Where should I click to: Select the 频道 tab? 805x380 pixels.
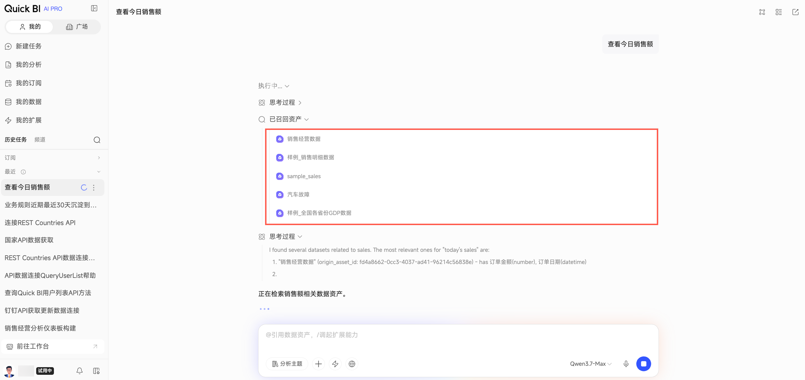click(40, 140)
